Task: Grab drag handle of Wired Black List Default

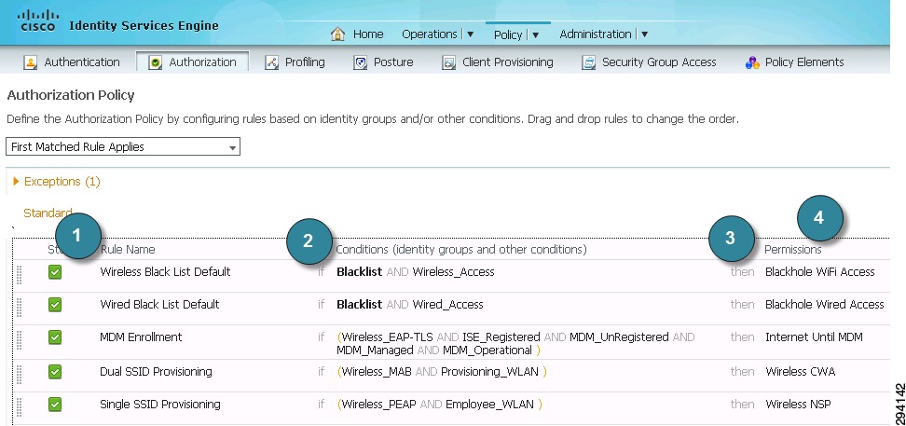Action: [19, 307]
